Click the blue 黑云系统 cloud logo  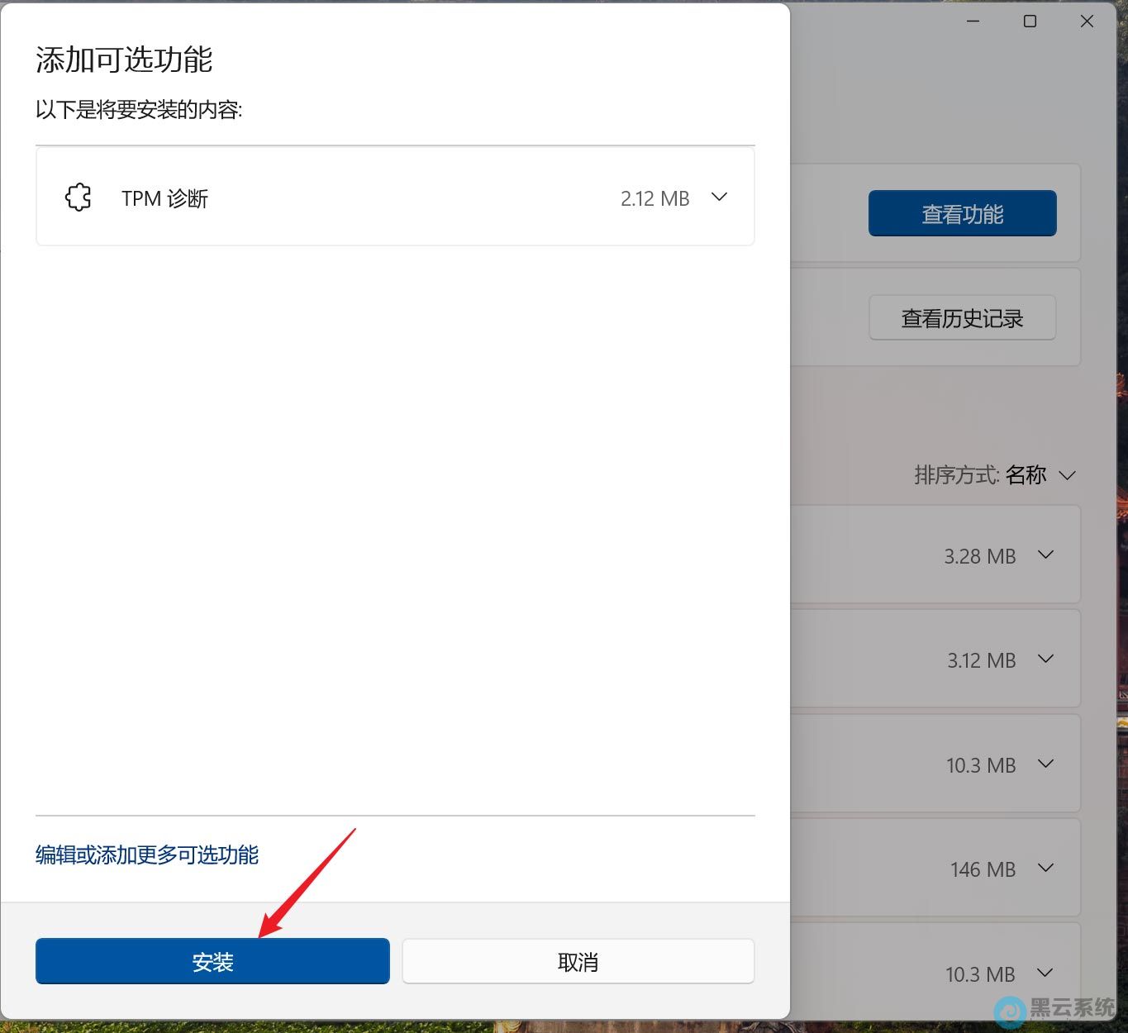pos(1007,1010)
